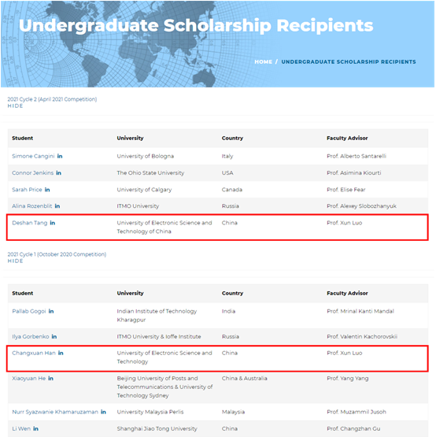Click the 2021 Cycle 1 October competition heading
Image resolution: width=436 pixels, height=437 pixels.
[57, 254]
